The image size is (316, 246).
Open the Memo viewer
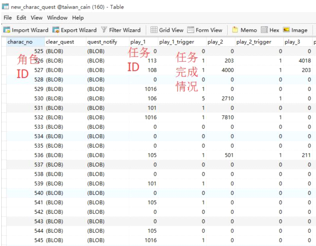pos(244,30)
